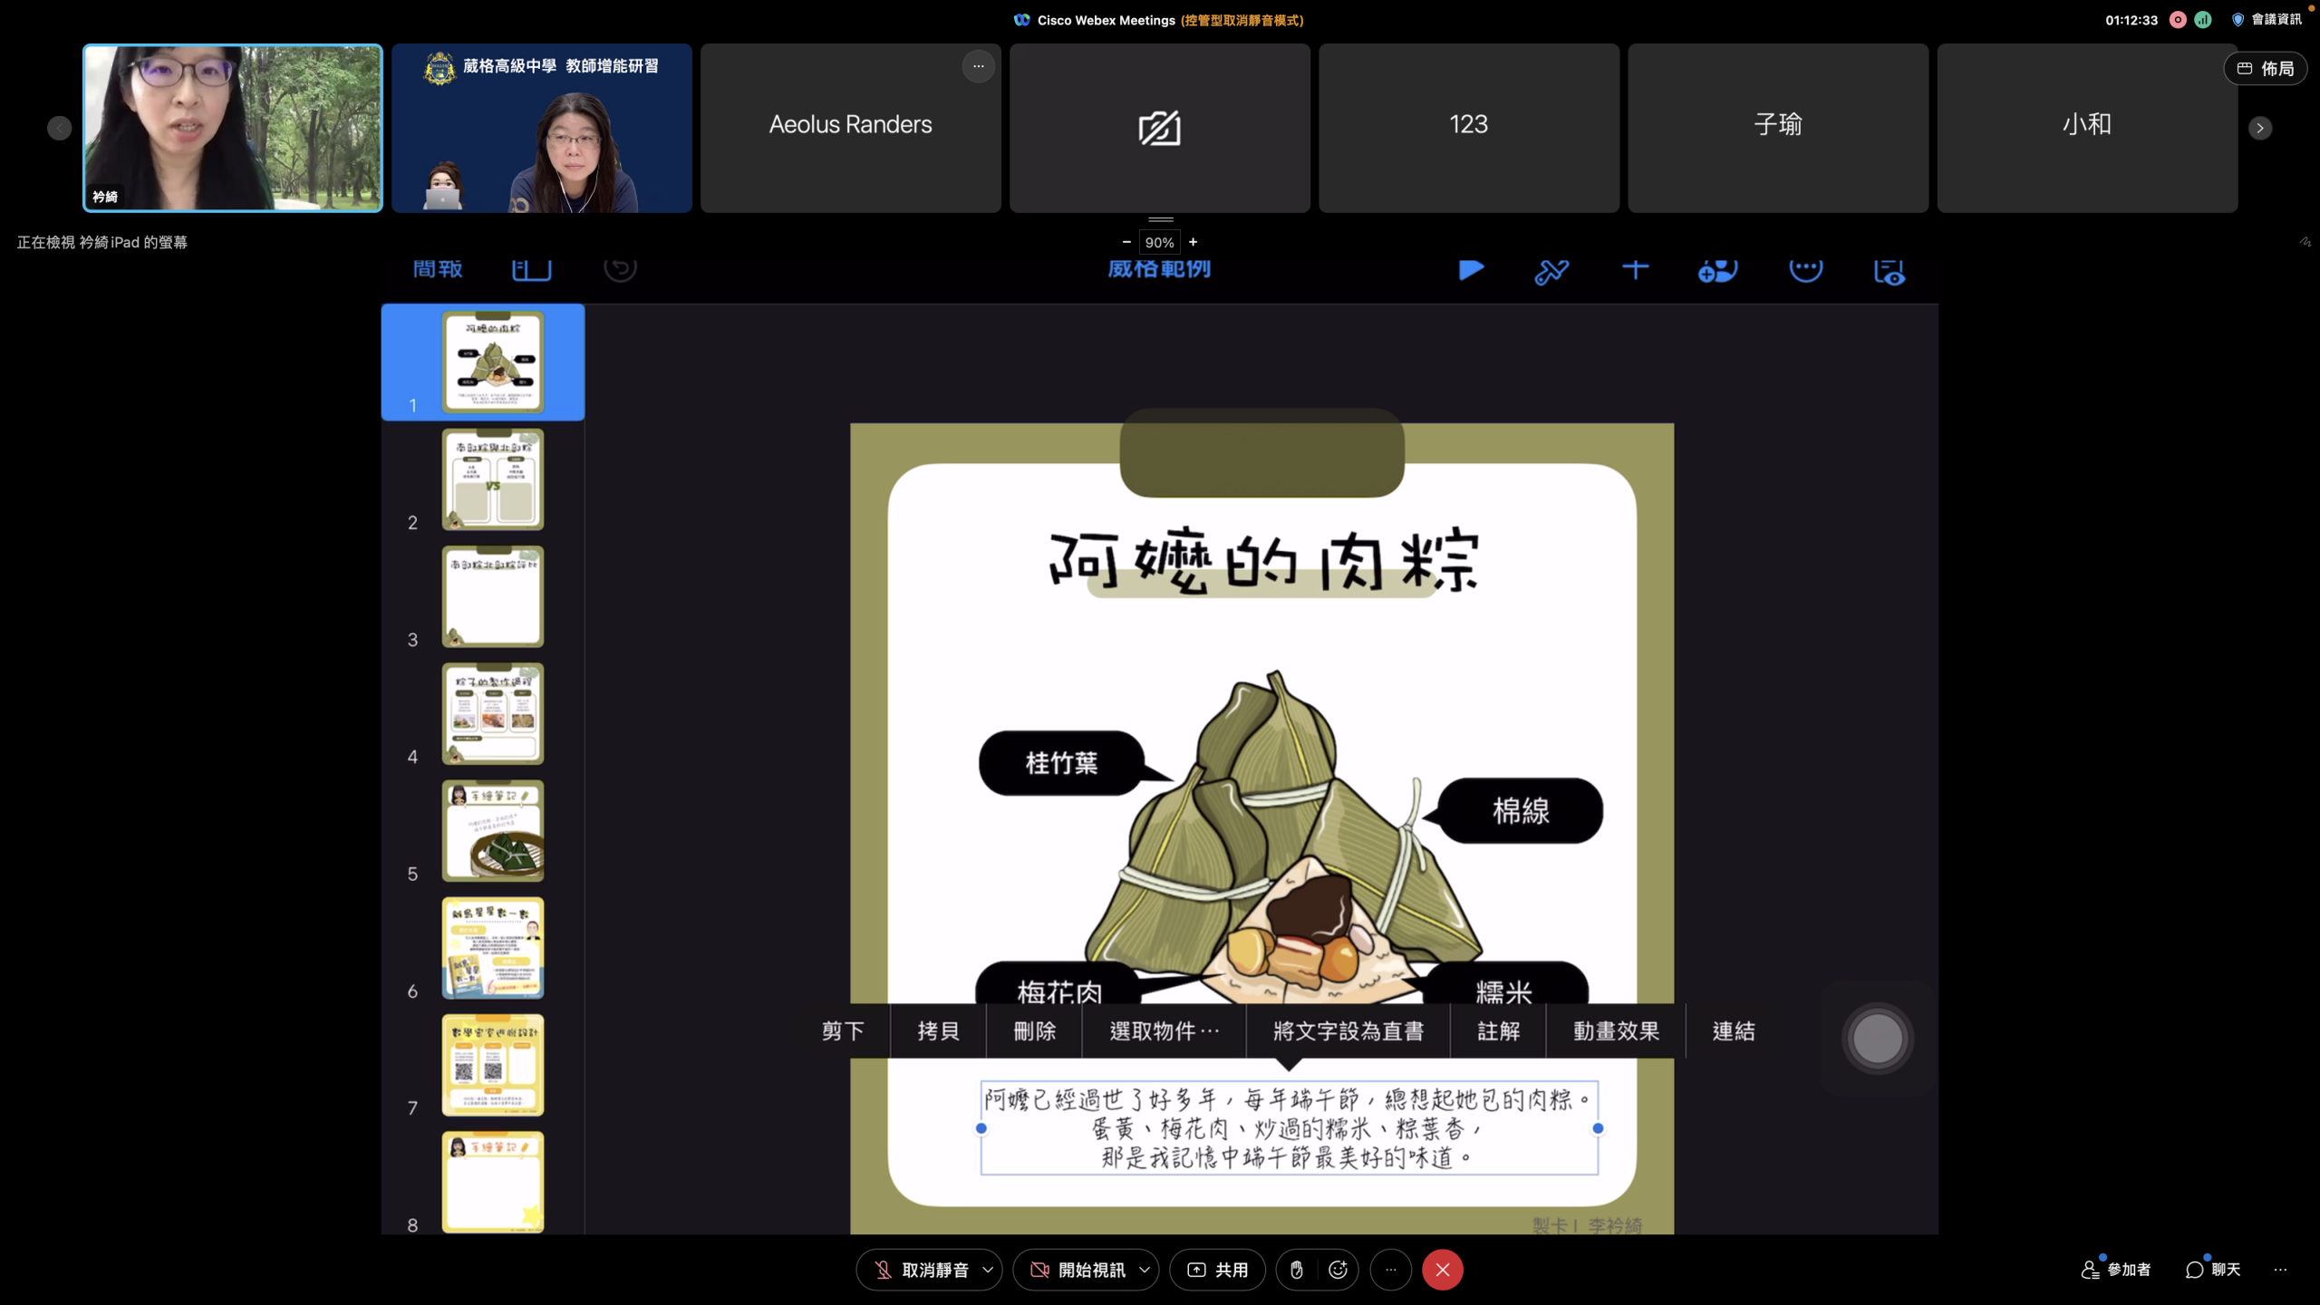Toggle start video button

click(1078, 1270)
